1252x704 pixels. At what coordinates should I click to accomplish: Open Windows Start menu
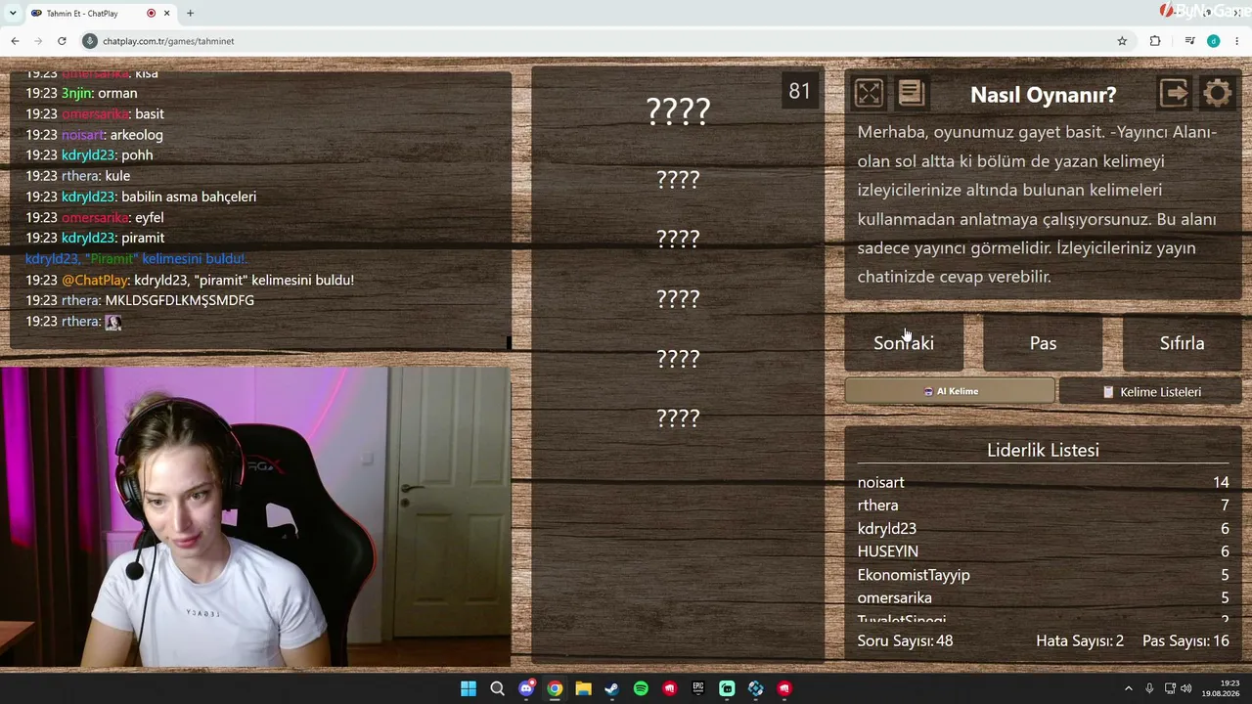pyautogui.click(x=469, y=688)
